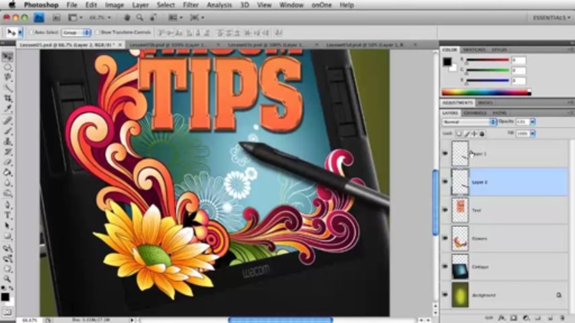Click the Lock transparent pixels icon
The width and height of the screenshot is (575, 323).
[459, 134]
